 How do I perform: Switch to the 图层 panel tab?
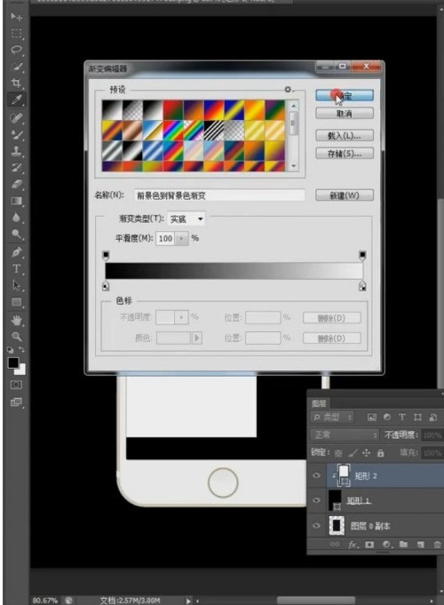(319, 403)
